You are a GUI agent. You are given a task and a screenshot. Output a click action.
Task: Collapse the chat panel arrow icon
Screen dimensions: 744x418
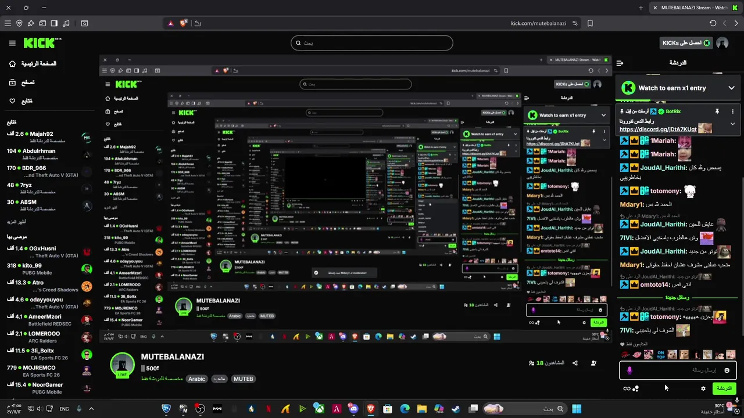pos(620,63)
